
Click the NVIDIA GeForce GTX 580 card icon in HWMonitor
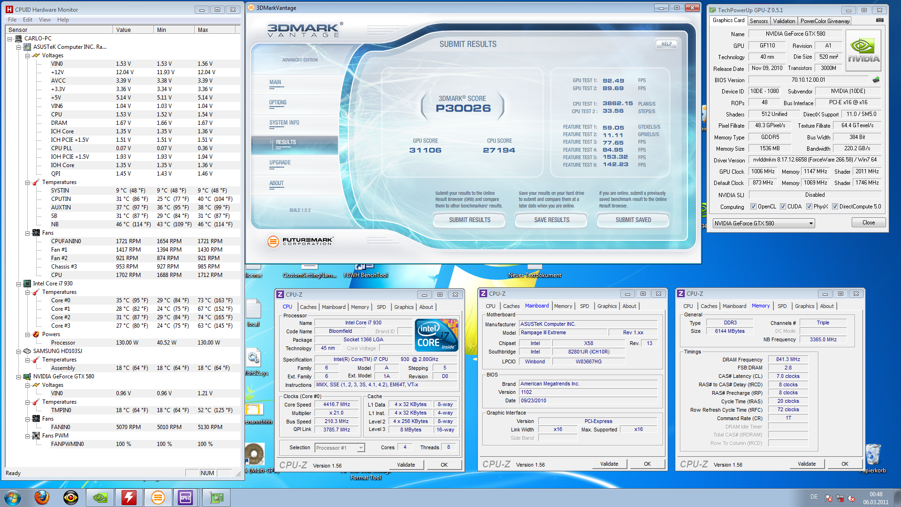[27, 376]
